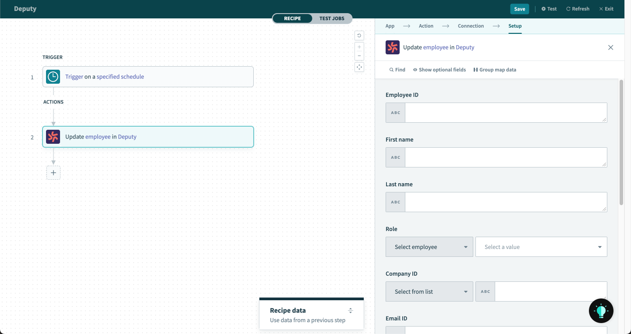The image size is (631, 334).
Task: Open the lightbulb help assistant
Action: (601, 311)
